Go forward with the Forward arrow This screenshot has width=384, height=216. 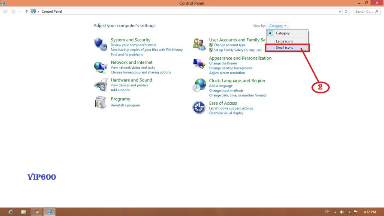(13, 12)
